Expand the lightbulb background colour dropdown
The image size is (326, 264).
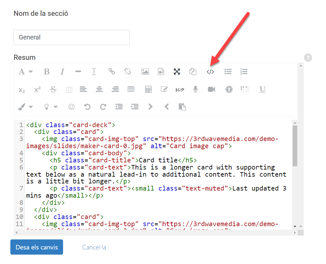(x=51, y=107)
